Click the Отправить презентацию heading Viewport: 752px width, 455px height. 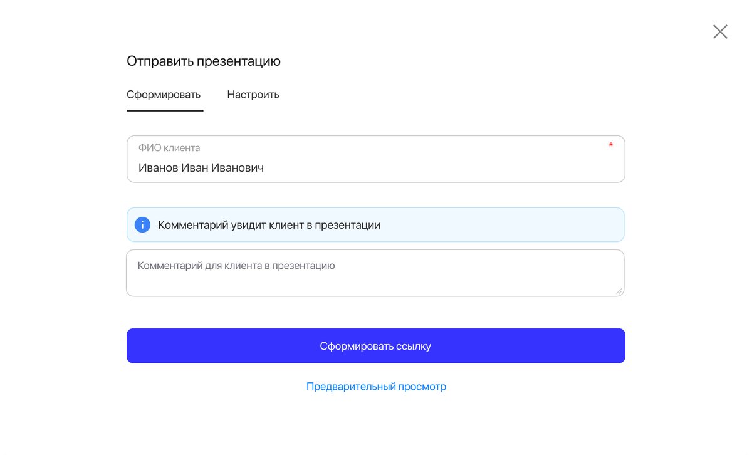(204, 61)
